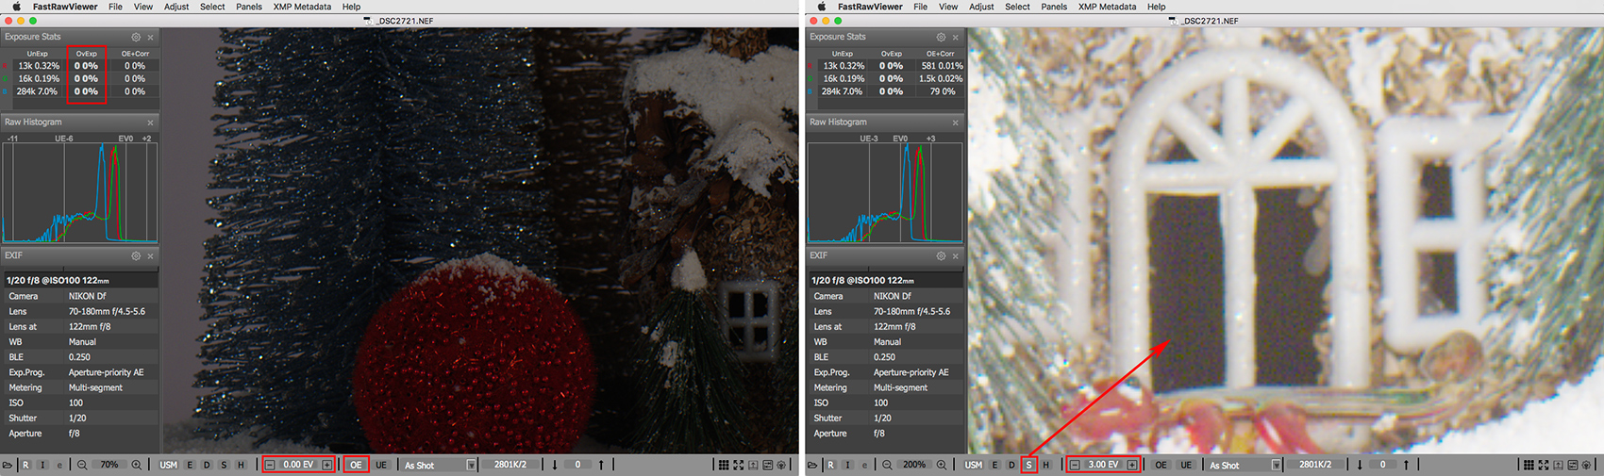Close Raw Histogram panel in left window
The width and height of the screenshot is (1604, 476).
[151, 123]
